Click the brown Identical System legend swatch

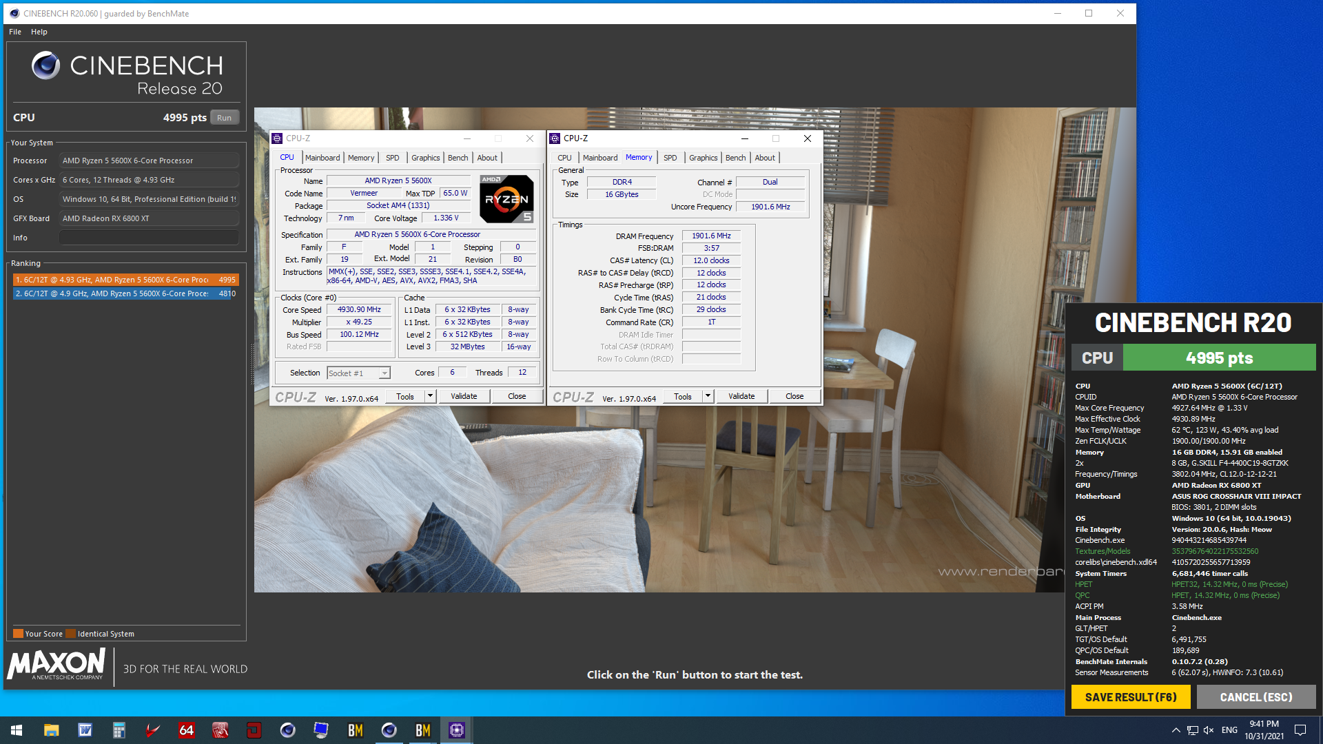point(70,634)
